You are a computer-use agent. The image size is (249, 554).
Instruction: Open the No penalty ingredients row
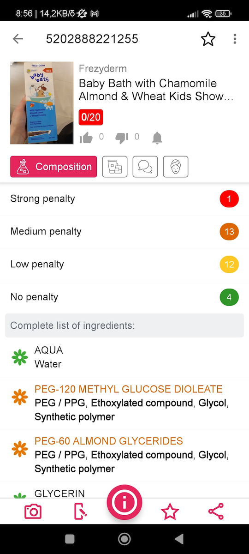point(125,297)
